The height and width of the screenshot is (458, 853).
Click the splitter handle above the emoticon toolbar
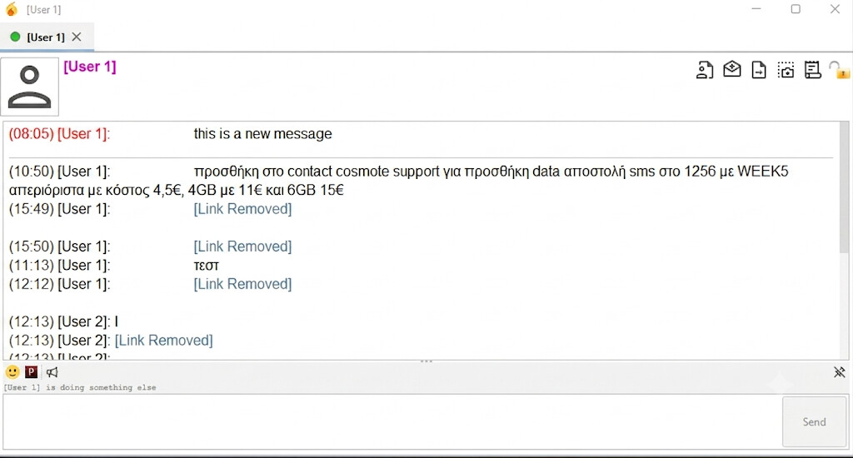click(x=426, y=361)
